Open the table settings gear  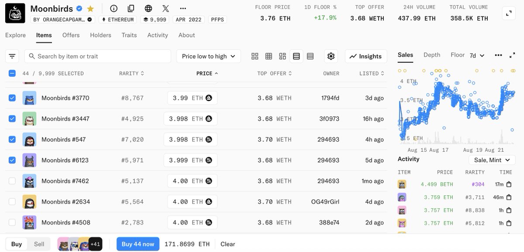coord(331,56)
